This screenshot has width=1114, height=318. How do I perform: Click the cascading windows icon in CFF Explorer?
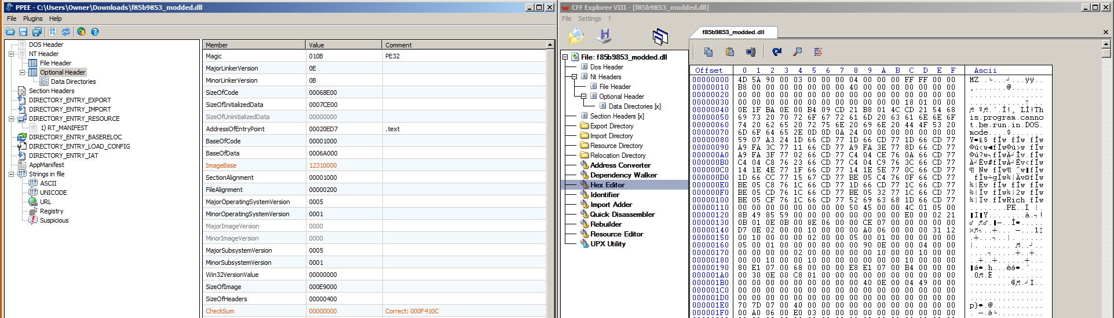click(660, 36)
